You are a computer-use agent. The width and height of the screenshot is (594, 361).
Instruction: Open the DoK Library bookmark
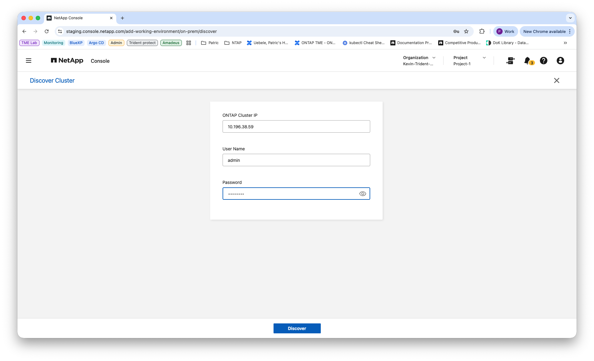coord(507,43)
